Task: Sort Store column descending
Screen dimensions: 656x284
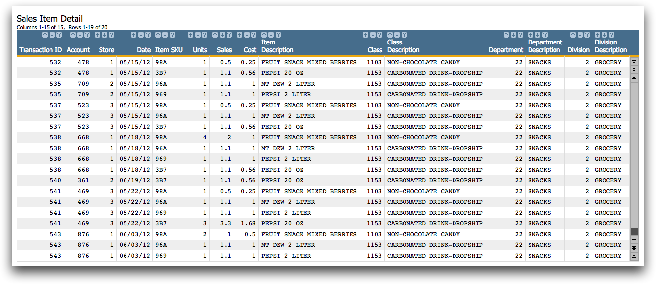Action: [x=104, y=35]
